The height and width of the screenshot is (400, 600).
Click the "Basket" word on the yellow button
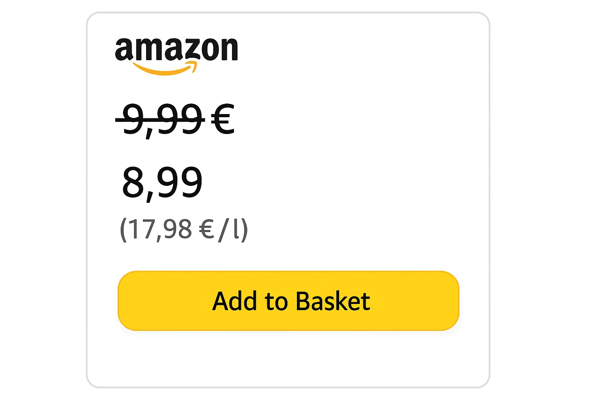pos(332,301)
